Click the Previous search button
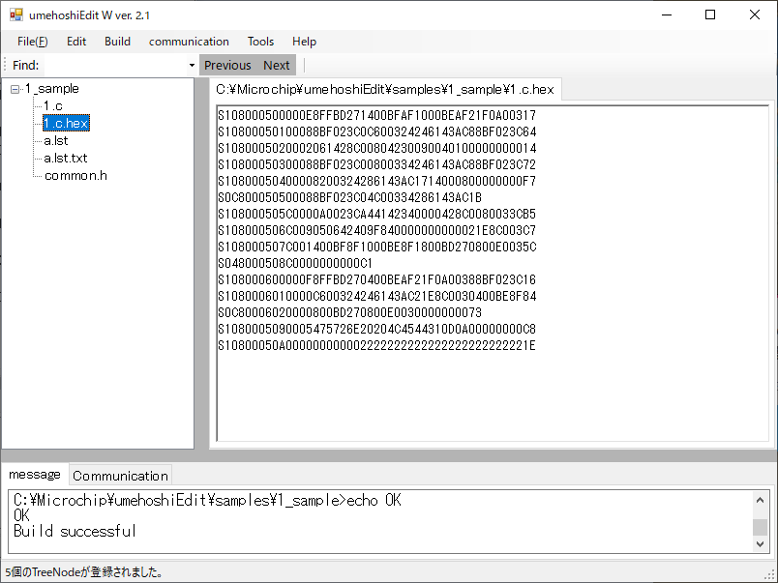This screenshot has height=583, width=778. [x=227, y=66]
